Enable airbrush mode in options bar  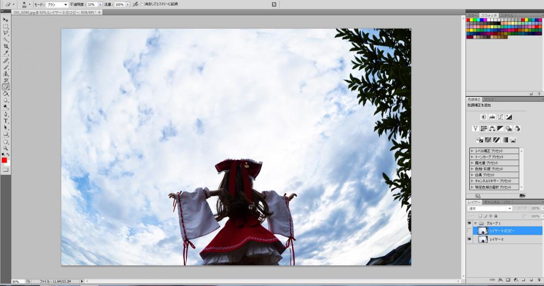pos(135,4)
